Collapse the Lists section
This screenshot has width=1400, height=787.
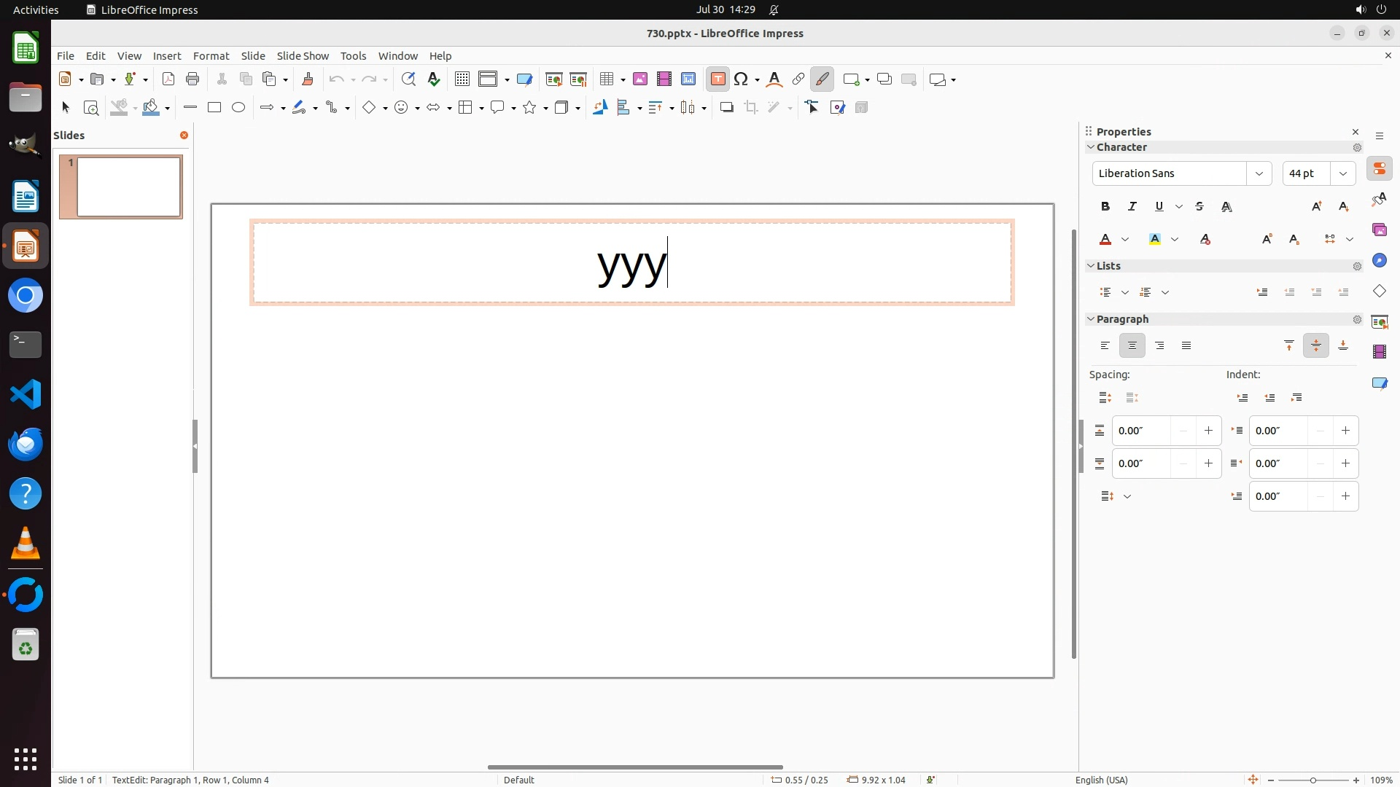[1092, 266]
